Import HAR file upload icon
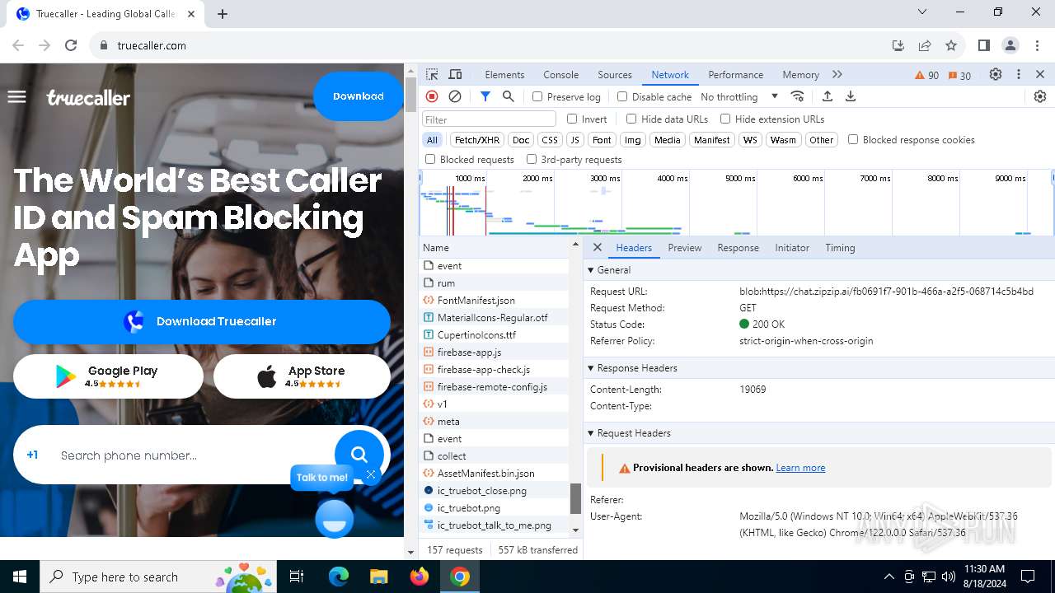The height and width of the screenshot is (593, 1055). (828, 96)
